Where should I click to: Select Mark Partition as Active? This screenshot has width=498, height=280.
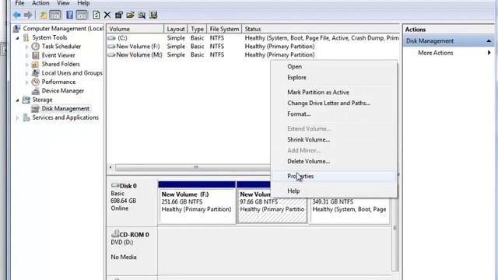coord(334,93)
